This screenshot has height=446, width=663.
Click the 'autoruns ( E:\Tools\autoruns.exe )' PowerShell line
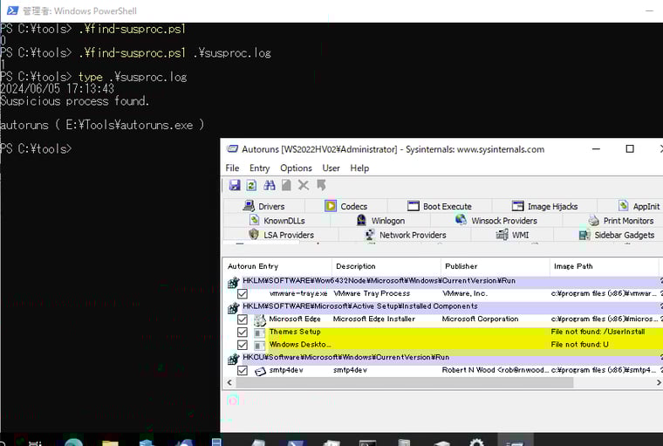click(x=102, y=126)
